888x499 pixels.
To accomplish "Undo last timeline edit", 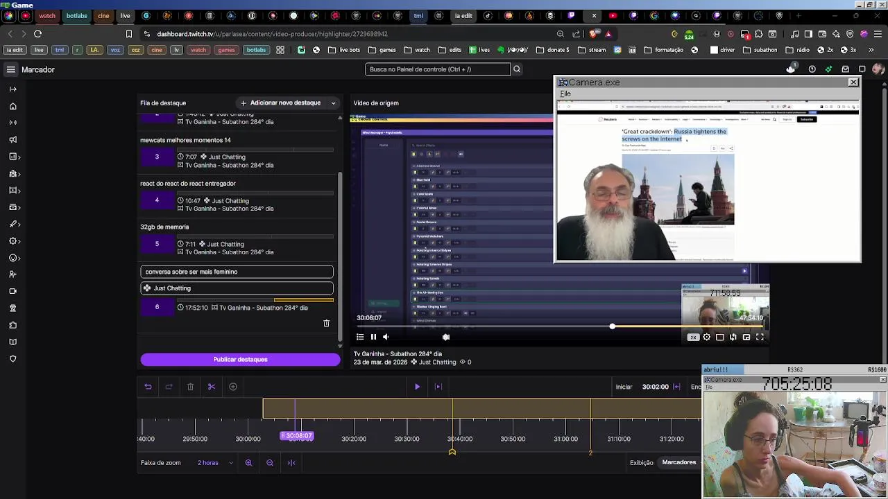I will click(x=148, y=387).
